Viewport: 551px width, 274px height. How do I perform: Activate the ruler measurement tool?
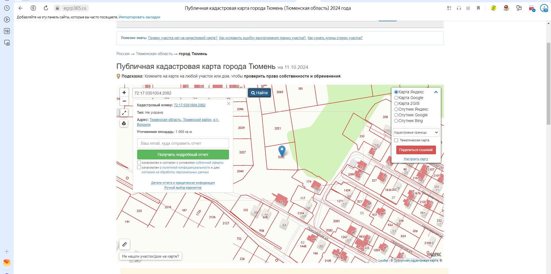point(125,244)
